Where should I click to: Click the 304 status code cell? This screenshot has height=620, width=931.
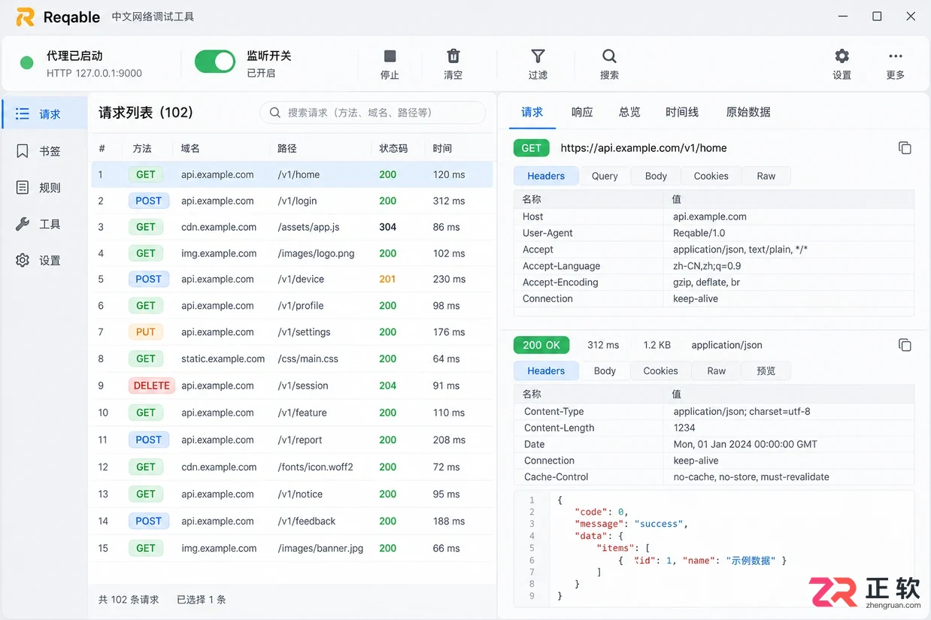[388, 227]
